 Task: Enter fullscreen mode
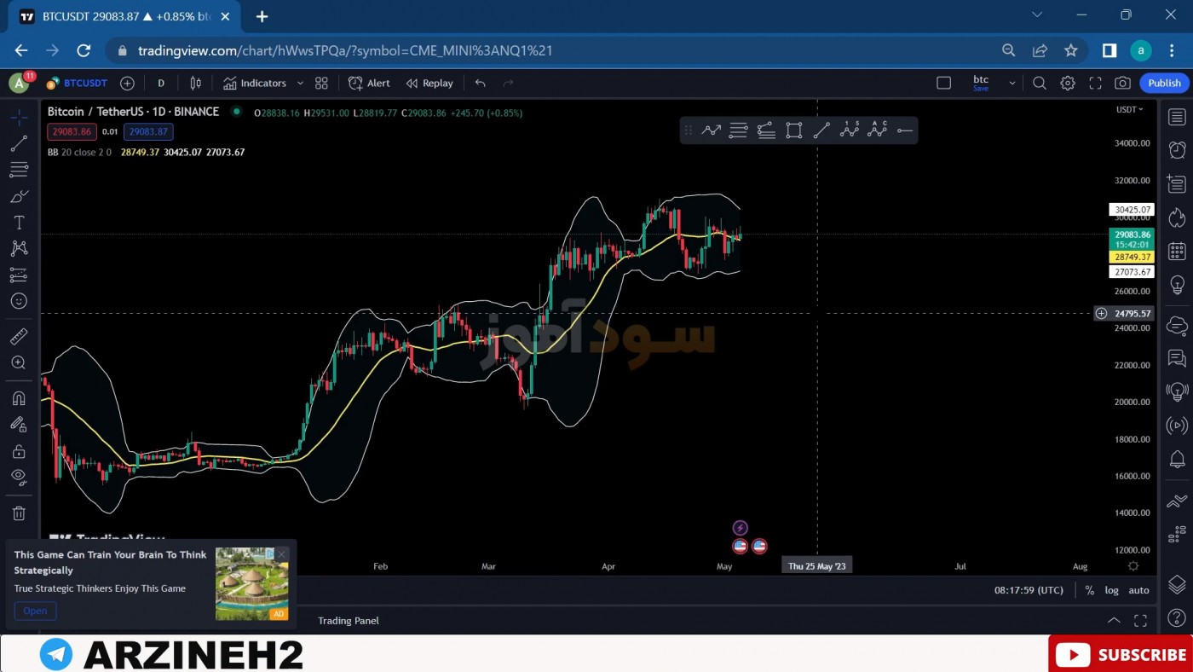[x=1095, y=83]
